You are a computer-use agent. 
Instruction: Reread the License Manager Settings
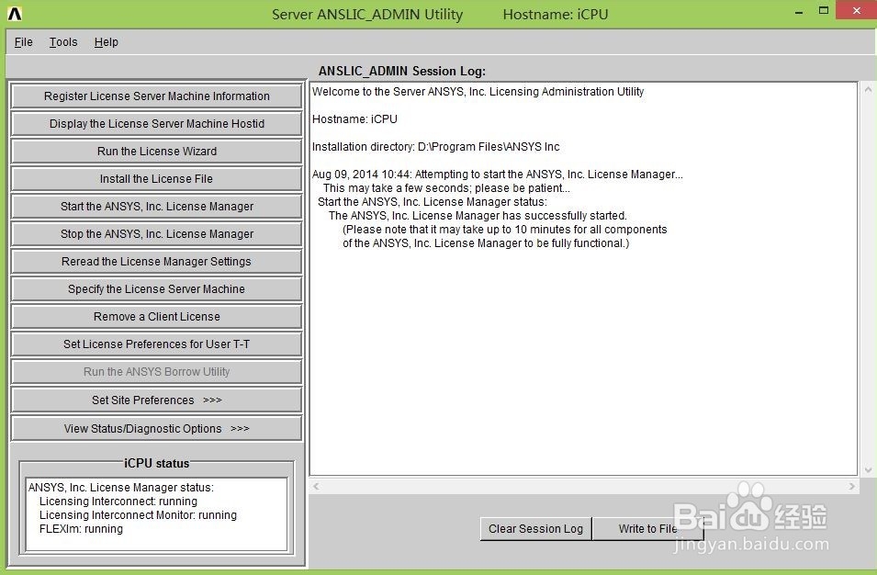(155, 261)
